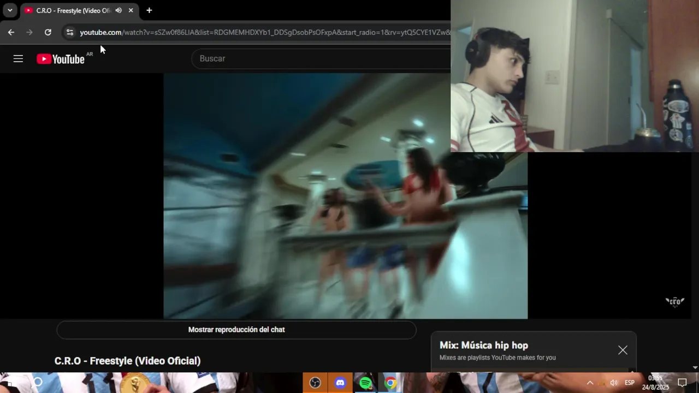Click the video player to pause playback
699x393 pixels.
click(345, 196)
